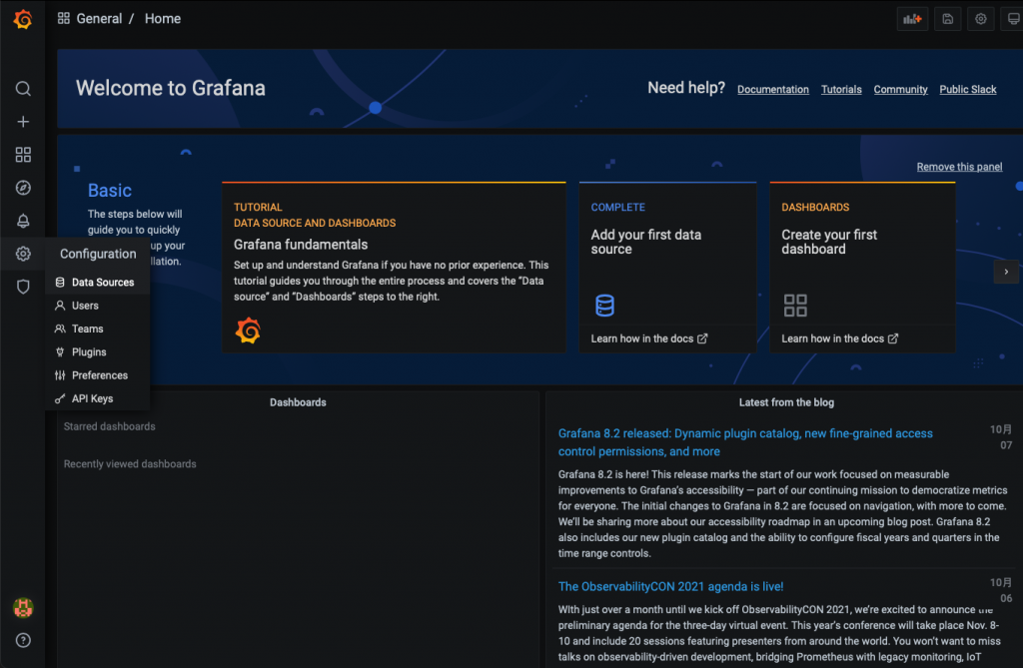1023x668 pixels.
Task: Open the Community help link
Action: [900, 90]
